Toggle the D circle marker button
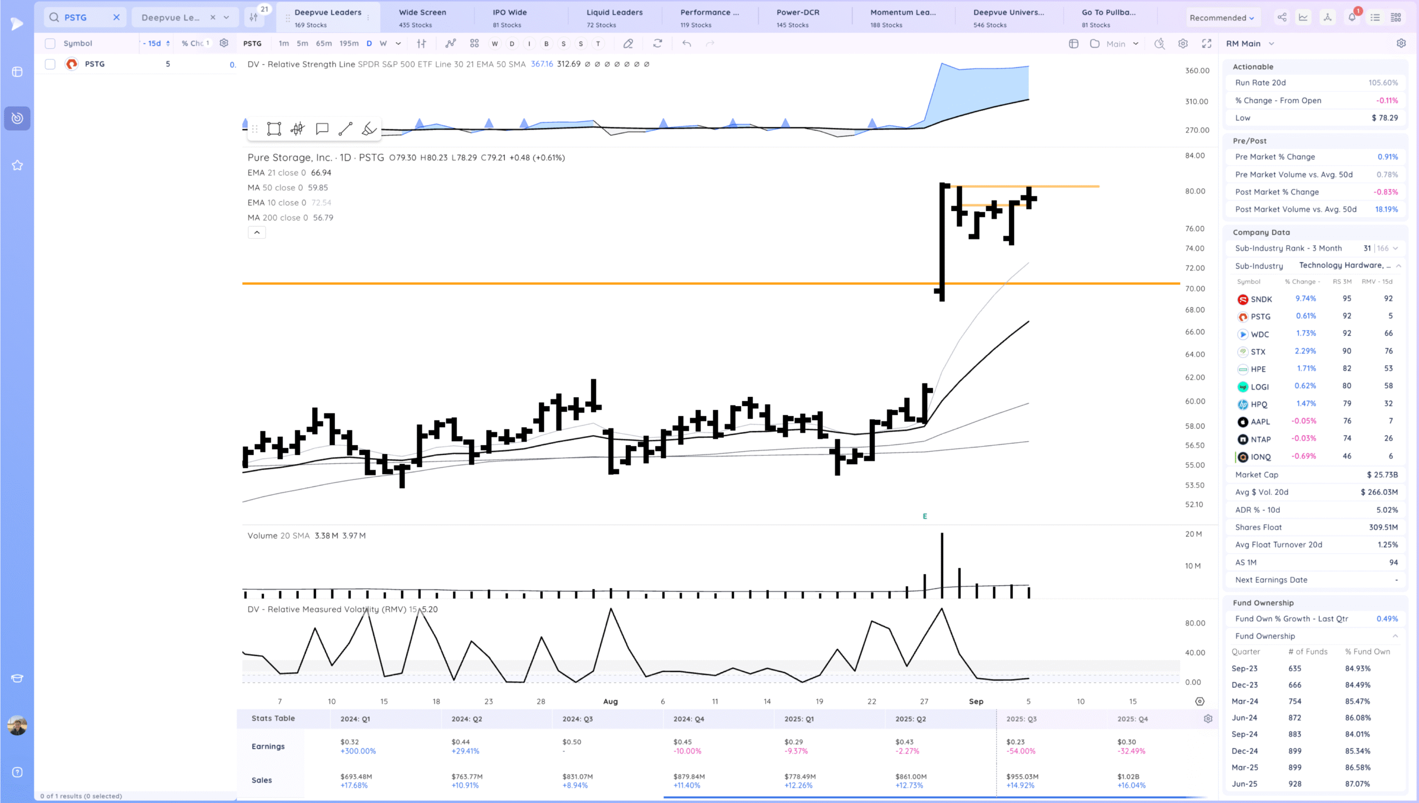The width and height of the screenshot is (1419, 803). point(512,43)
